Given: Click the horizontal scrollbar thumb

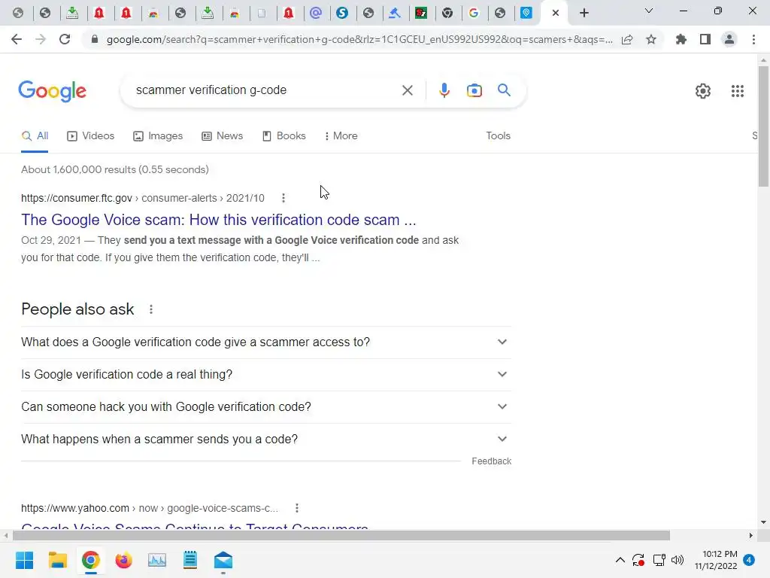Looking at the screenshot, I should [341, 535].
